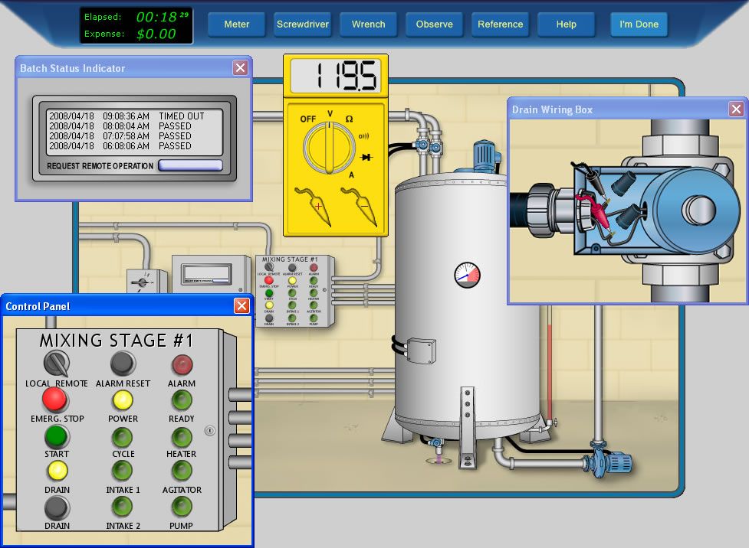
Task: Click the black multimeter probe icon
Action: coord(361,202)
